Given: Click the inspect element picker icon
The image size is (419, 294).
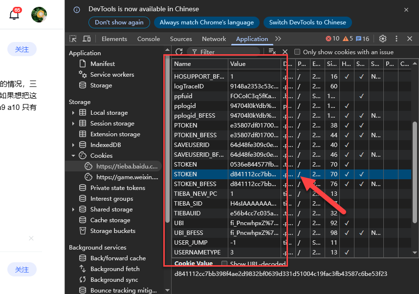Looking at the screenshot, I should pos(73,39).
